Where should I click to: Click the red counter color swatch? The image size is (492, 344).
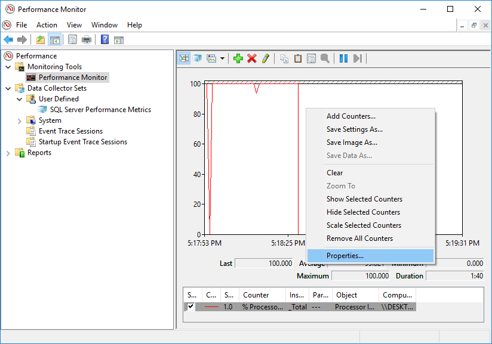pos(213,306)
